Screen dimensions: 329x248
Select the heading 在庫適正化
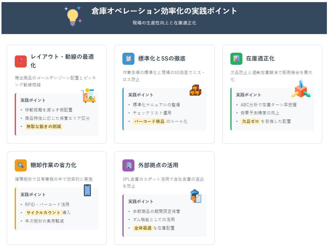pos(260,59)
